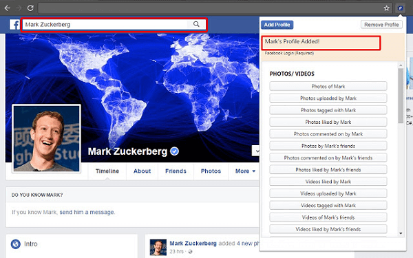Click the Facebook Login (Required) text
The image size is (413, 258).
coord(289,53)
